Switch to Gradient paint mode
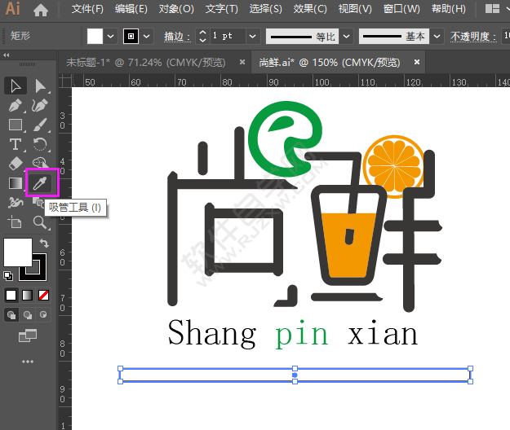 point(27,296)
